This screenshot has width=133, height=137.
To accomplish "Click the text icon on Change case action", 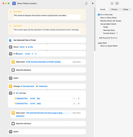I will [10, 86].
